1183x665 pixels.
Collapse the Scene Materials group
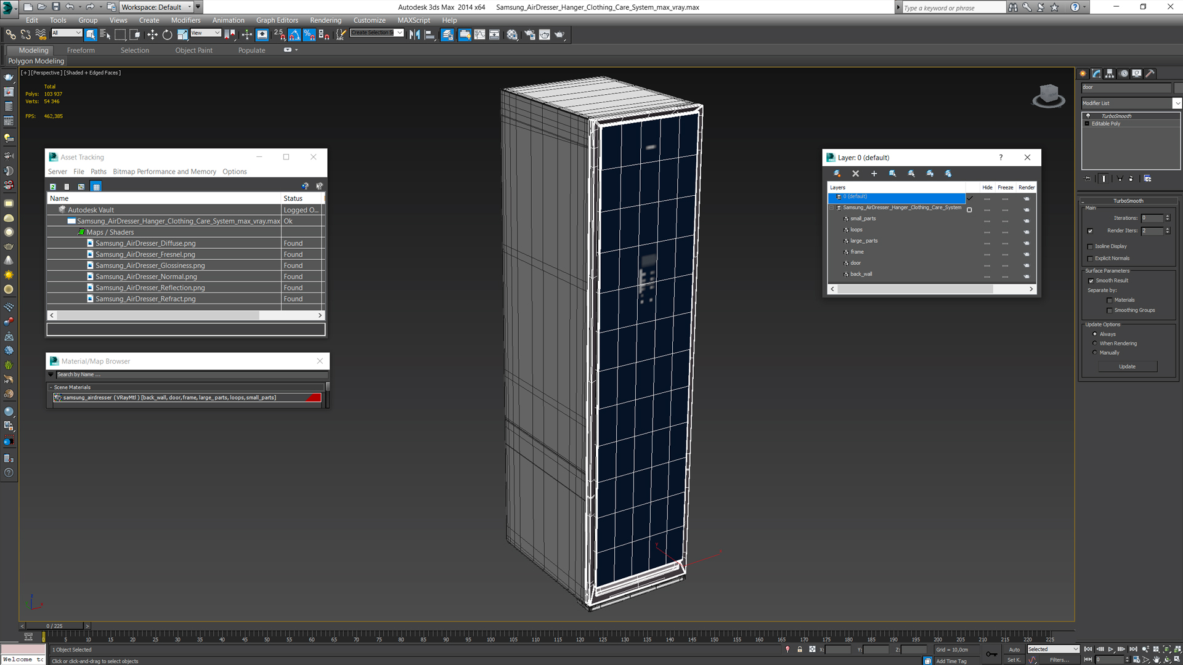point(51,388)
